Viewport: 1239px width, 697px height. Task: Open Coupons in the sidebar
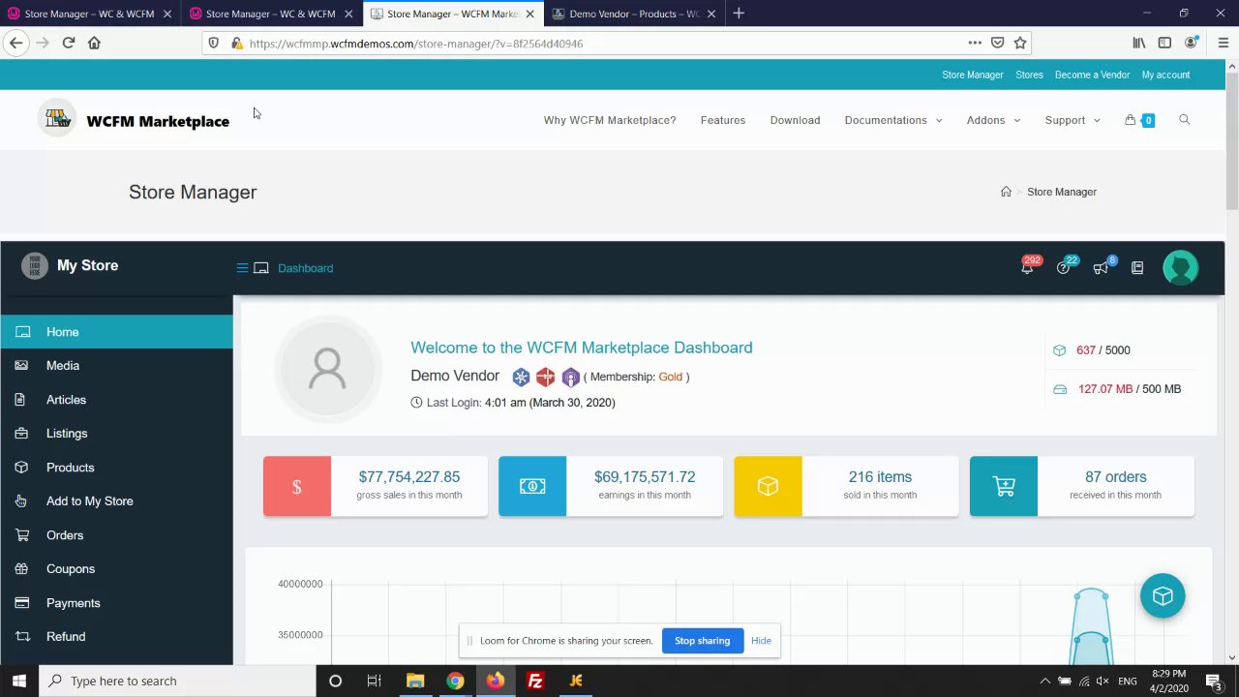click(x=116, y=569)
